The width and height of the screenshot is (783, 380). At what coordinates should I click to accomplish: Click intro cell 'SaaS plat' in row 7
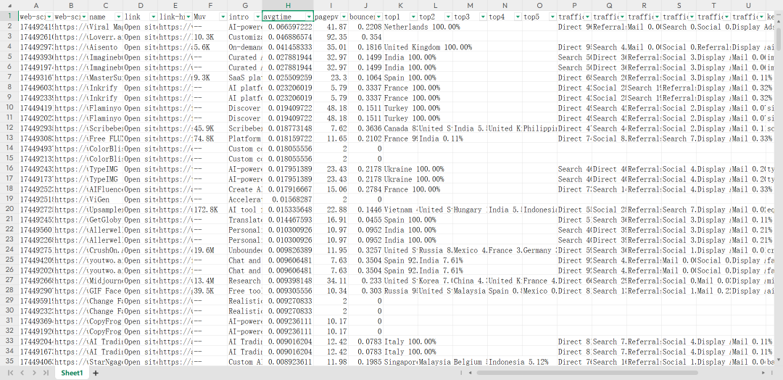coord(245,78)
